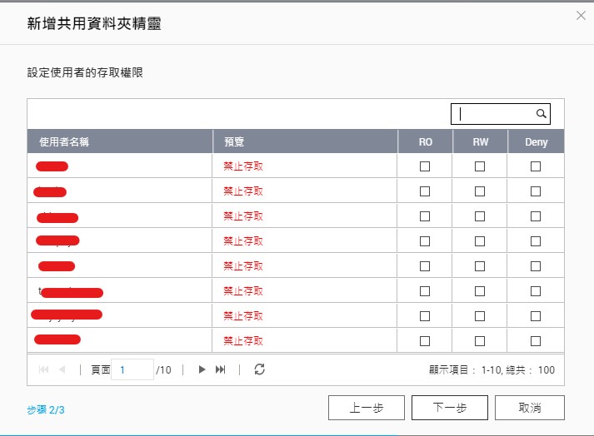This screenshot has width=594, height=436.
Task: Go to the previous page arrow
Action: click(62, 369)
